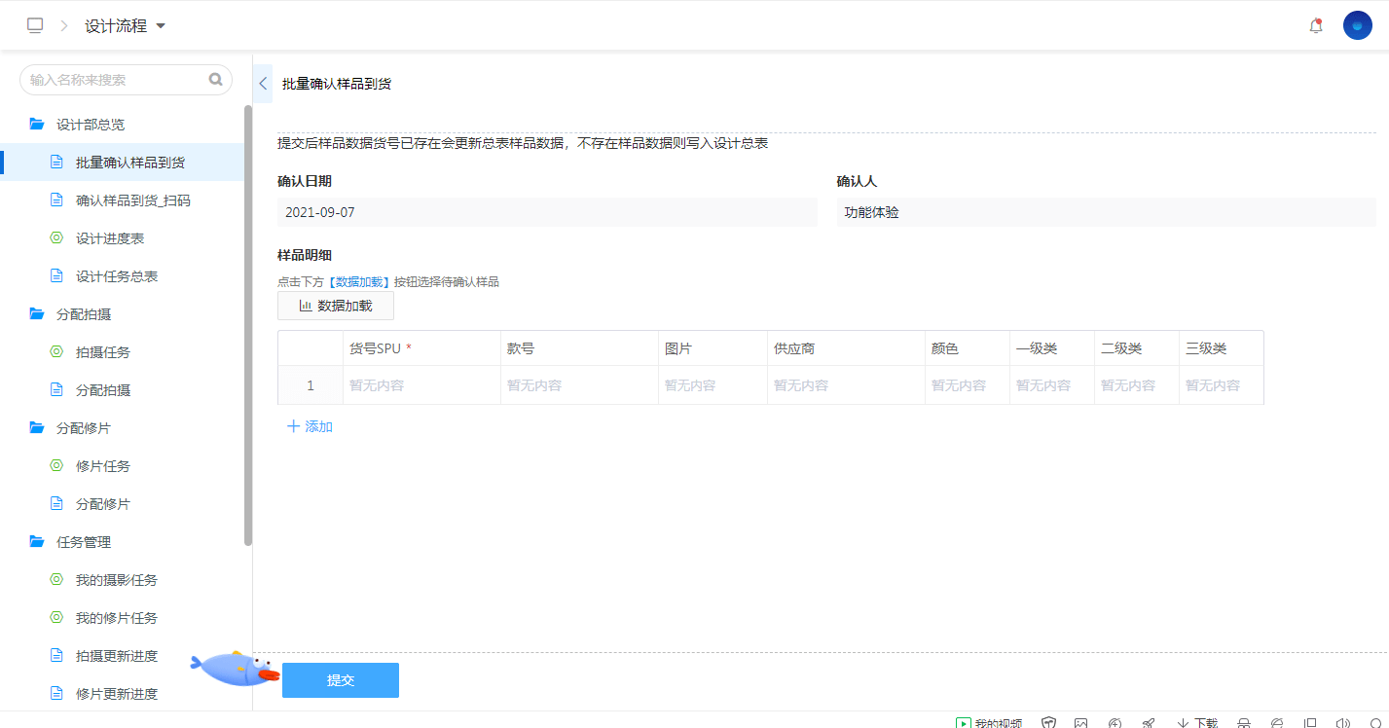This screenshot has width=1389, height=728.
Task: Open 设计进度表 in the sidebar
Action: click(x=110, y=238)
